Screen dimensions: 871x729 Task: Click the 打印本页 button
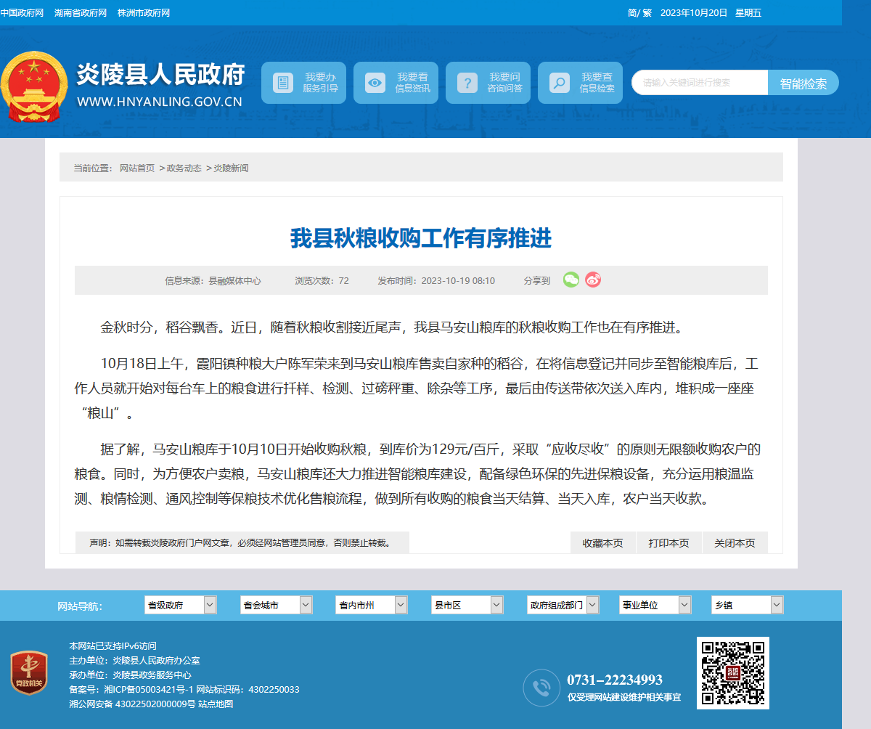click(668, 542)
